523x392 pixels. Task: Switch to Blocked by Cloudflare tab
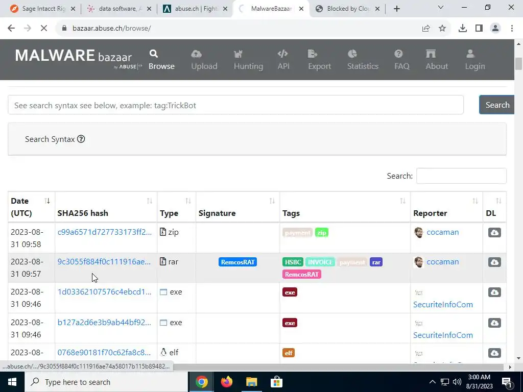pyautogui.click(x=347, y=9)
